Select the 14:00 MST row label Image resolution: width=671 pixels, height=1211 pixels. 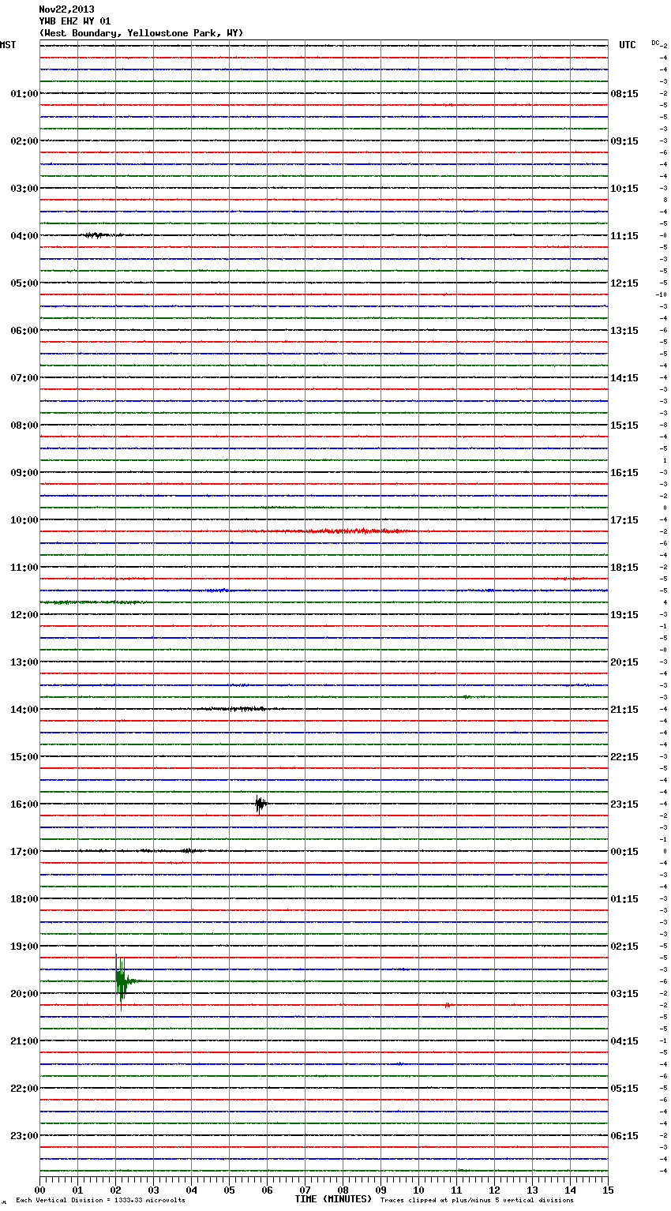coord(24,710)
